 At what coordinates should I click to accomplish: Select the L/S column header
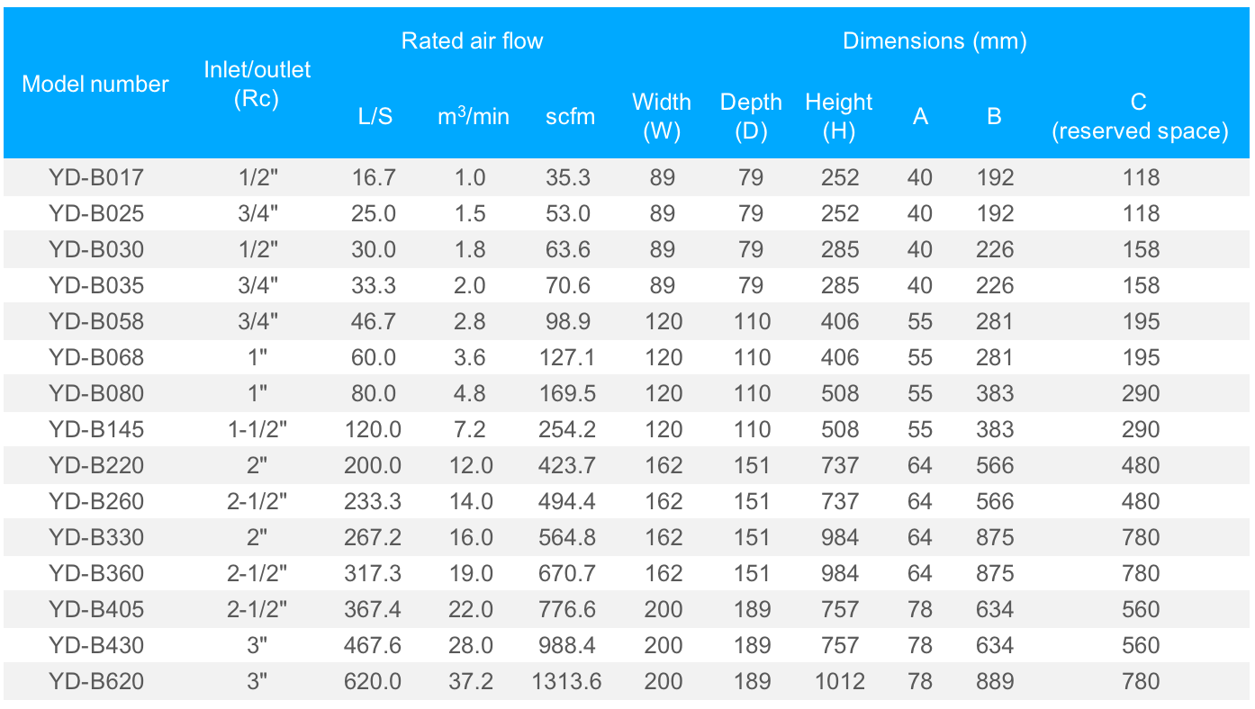coord(375,116)
